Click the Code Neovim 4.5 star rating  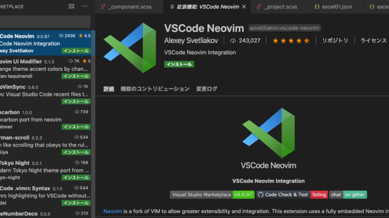pos(84,36)
